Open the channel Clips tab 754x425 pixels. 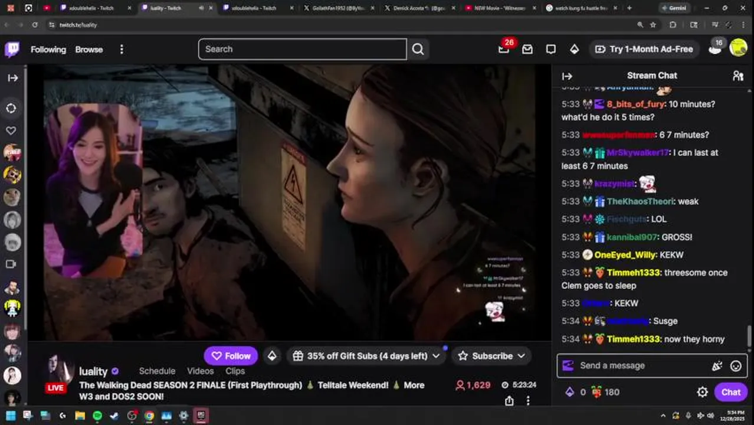click(x=235, y=371)
